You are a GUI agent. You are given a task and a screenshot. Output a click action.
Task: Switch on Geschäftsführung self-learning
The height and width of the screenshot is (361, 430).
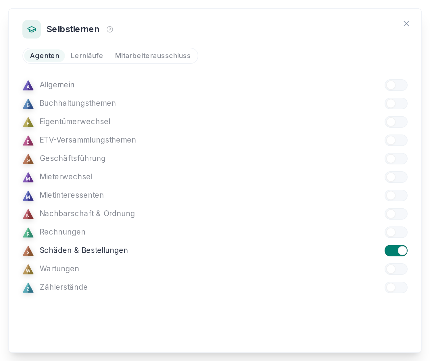point(396,159)
